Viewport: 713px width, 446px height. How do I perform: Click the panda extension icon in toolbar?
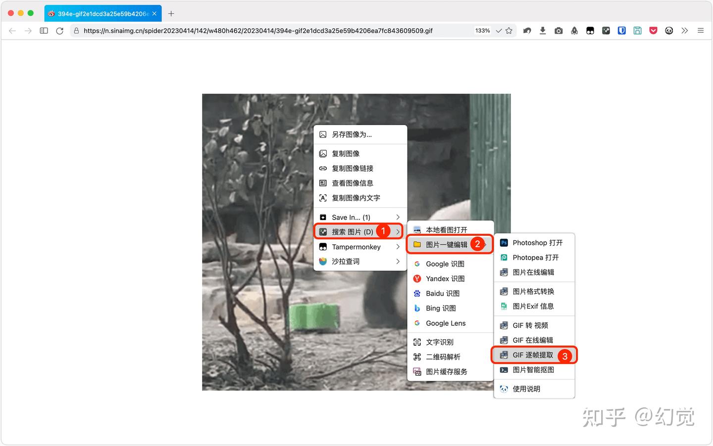[x=669, y=30]
